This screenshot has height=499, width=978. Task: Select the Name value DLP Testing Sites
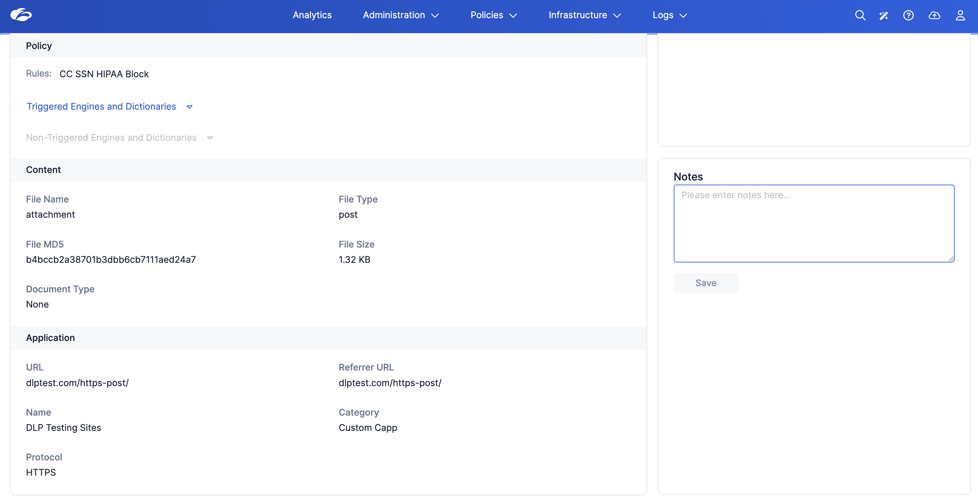63,428
